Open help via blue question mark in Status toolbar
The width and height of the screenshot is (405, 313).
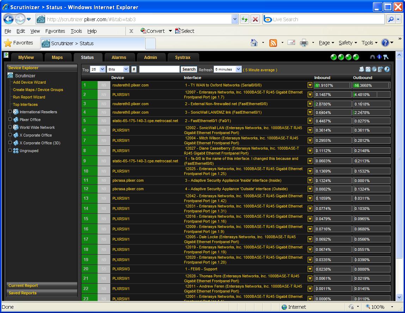(x=387, y=69)
